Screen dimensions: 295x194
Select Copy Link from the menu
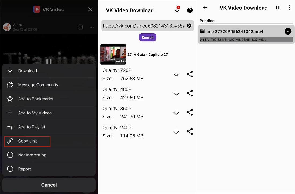tap(27, 141)
